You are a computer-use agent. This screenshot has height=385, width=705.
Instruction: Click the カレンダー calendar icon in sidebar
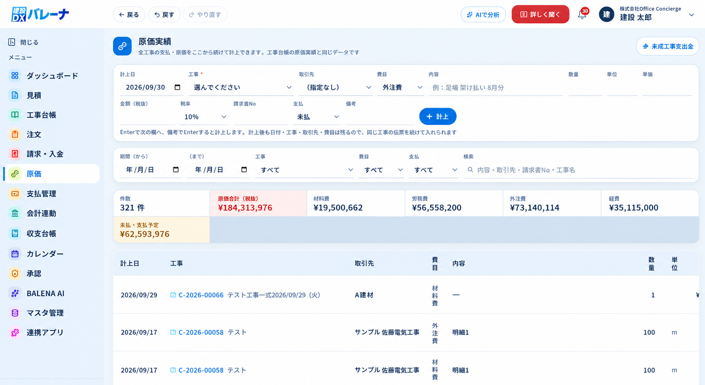pos(15,253)
